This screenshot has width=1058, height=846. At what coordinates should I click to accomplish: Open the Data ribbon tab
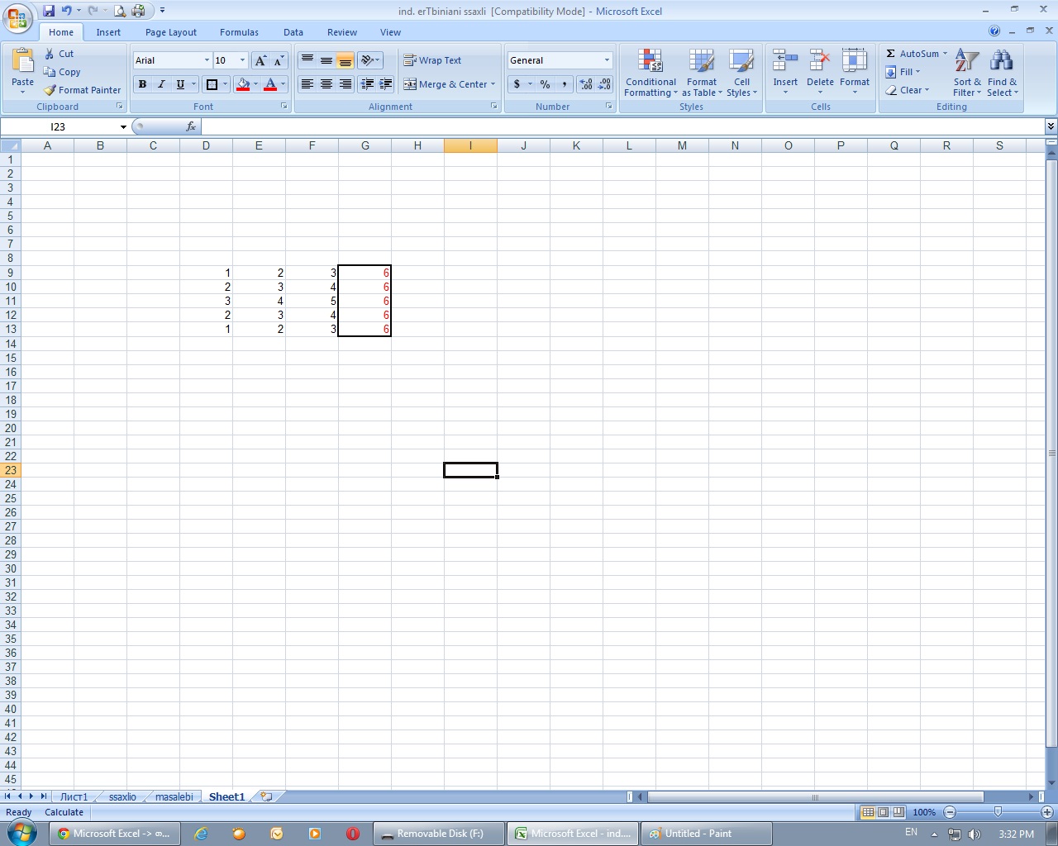(293, 32)
